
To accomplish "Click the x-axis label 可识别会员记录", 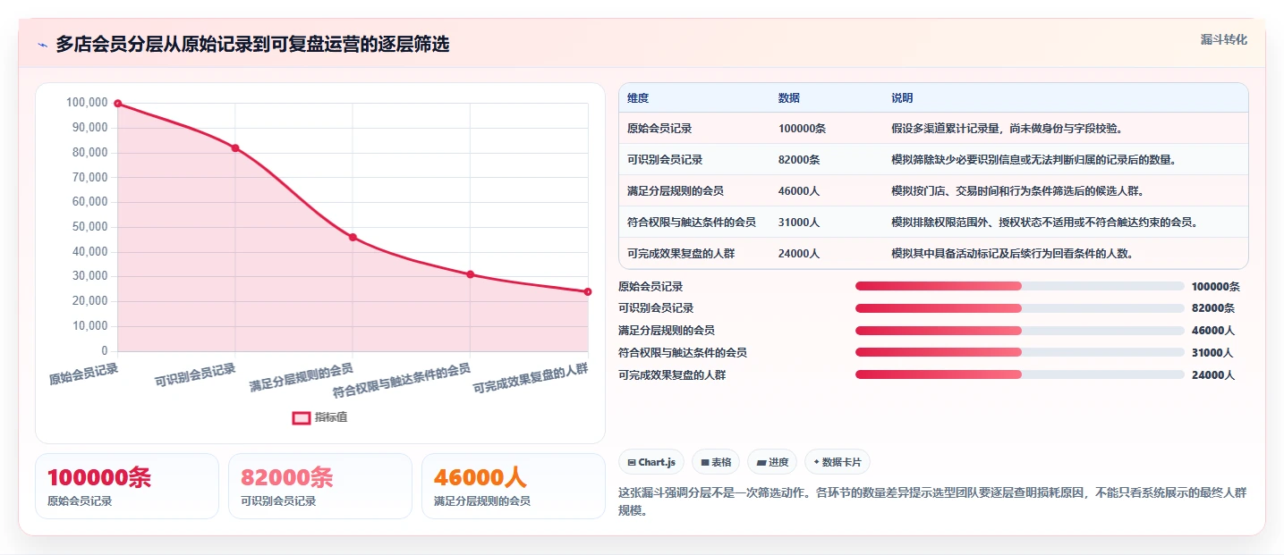I will [196, 375].
